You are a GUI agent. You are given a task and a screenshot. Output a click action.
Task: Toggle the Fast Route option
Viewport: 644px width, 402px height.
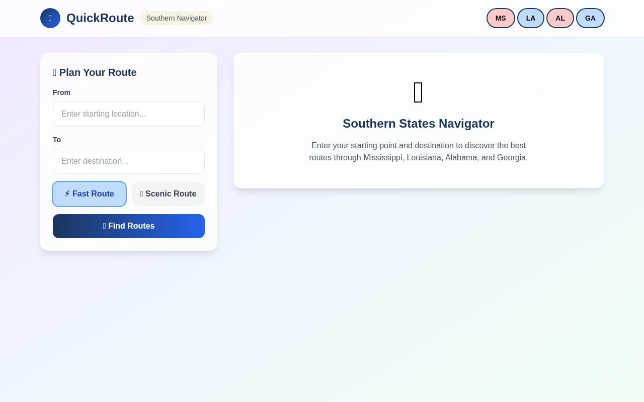click(x=89, y=193)
